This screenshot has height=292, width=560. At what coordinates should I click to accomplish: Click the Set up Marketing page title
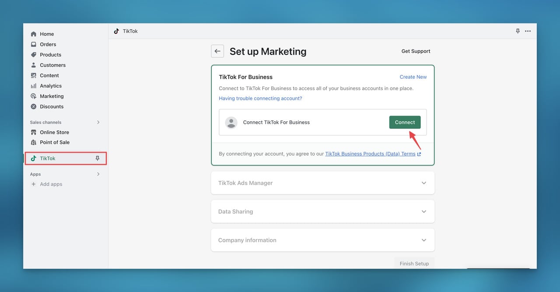tap(268, 51)
